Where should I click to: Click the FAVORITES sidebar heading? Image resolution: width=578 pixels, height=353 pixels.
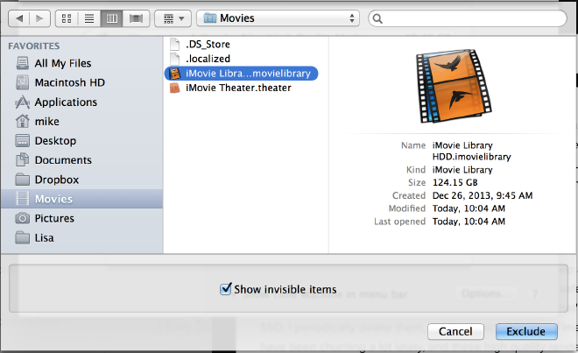tap(34, 46)
